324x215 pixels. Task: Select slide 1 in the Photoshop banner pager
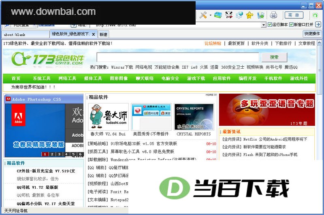point(45,154)
